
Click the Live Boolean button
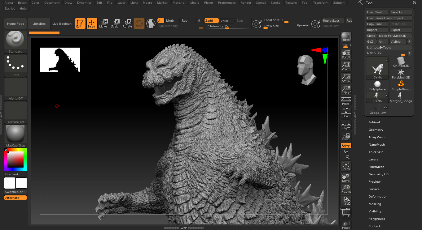(62, 24)
